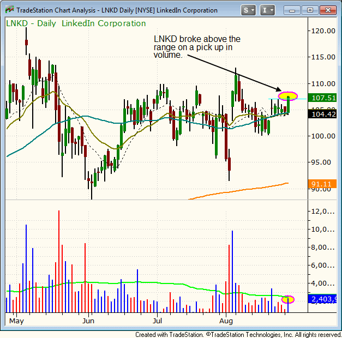Click the blue 2,403 volume value label

coord(323,299)
